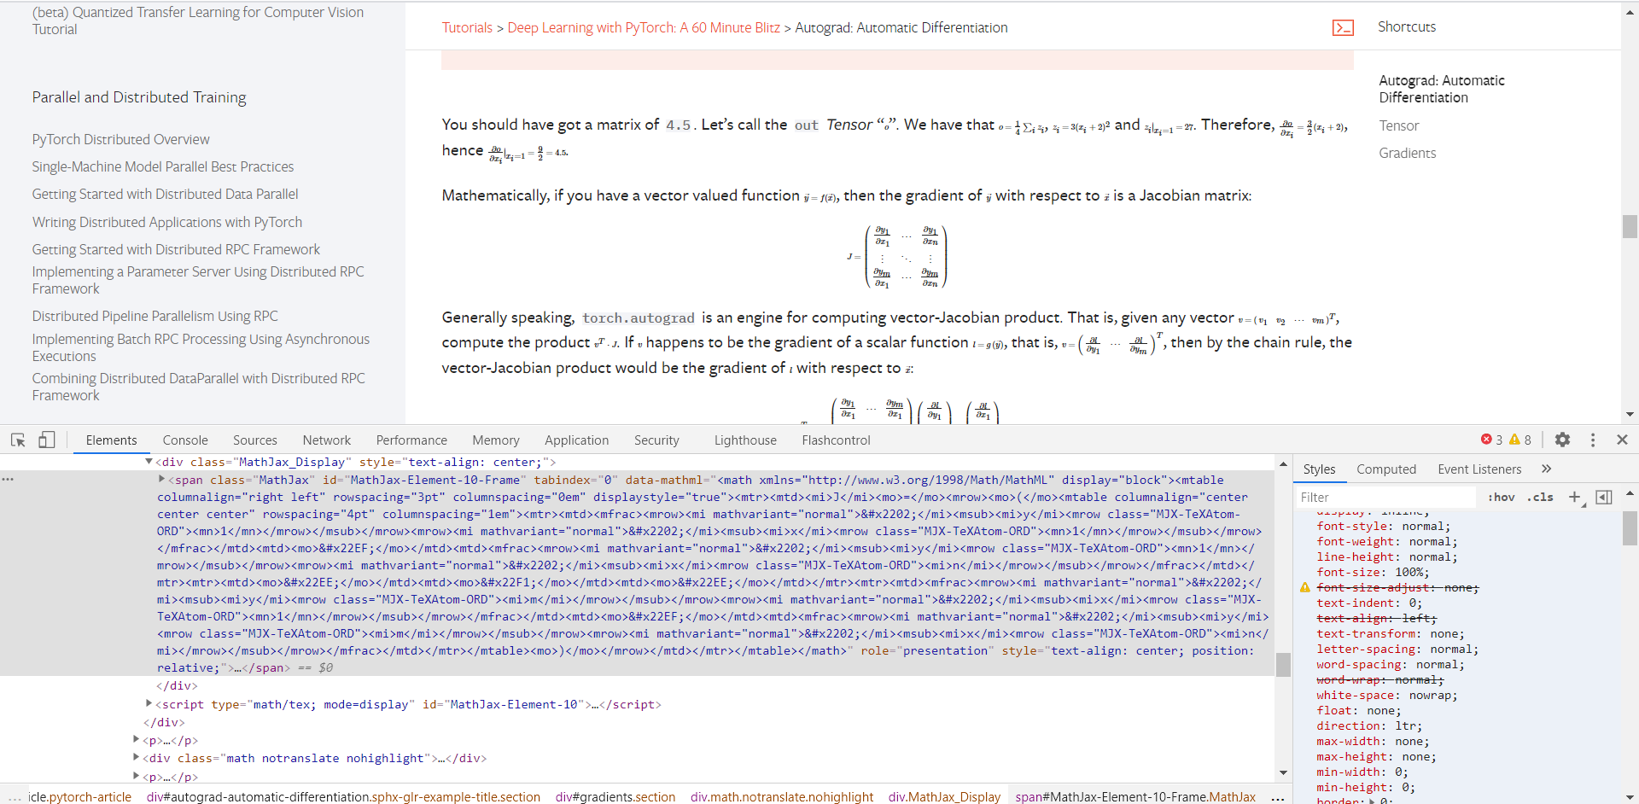Open Distributed Pipeline Parallelism Using RPC

tap(155, 316)
